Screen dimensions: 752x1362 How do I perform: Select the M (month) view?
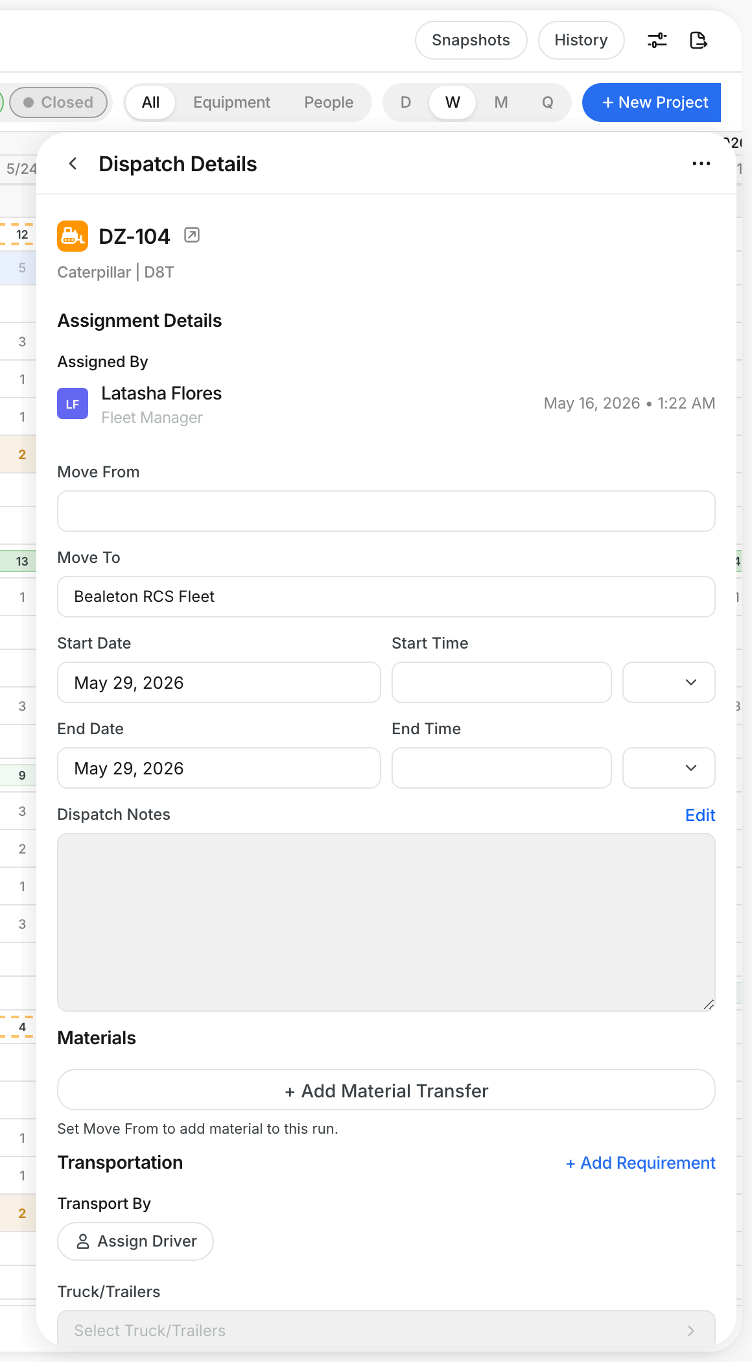coord(500,102)
